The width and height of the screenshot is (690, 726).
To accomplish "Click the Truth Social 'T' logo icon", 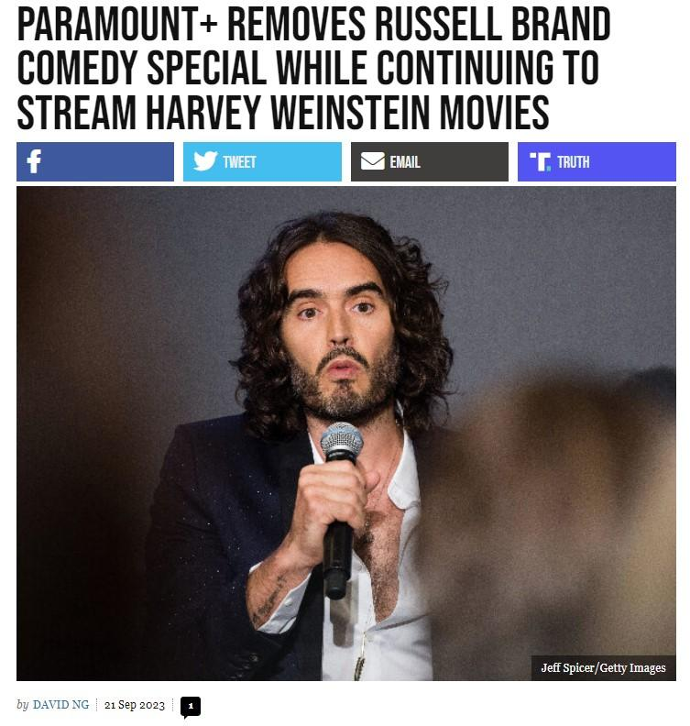I will (540, 161).
